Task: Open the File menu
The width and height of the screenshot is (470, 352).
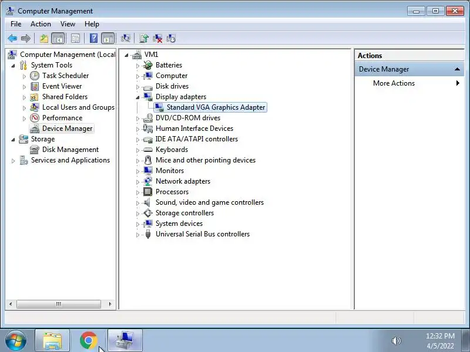Action: point(16,24)
